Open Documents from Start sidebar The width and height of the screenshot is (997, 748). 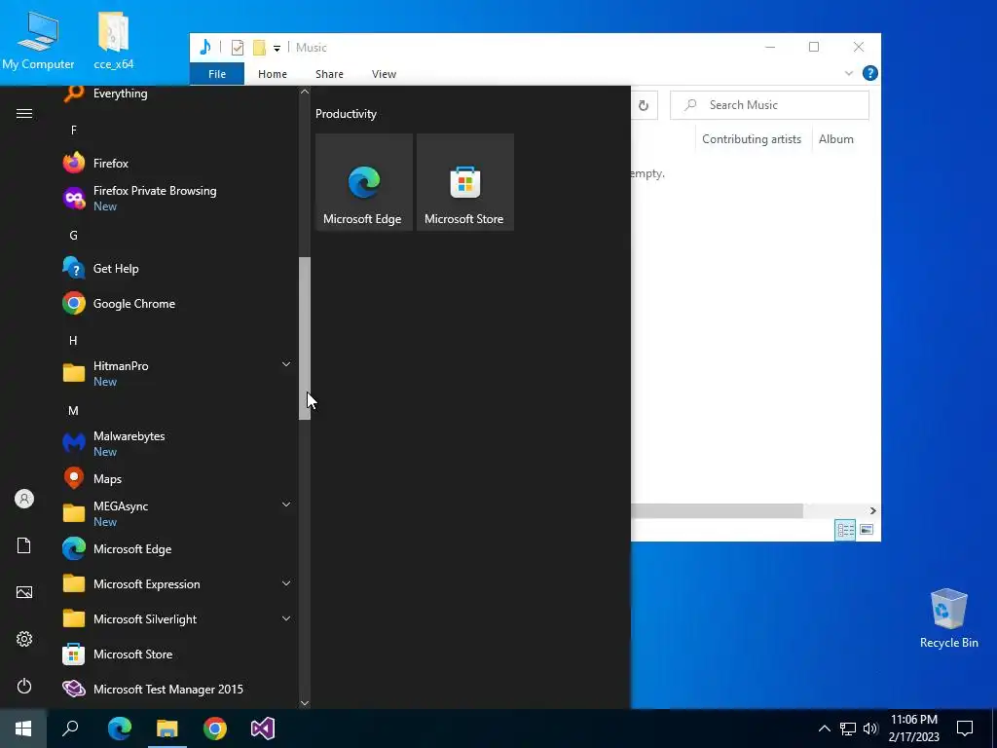click(x=24, y=545)
